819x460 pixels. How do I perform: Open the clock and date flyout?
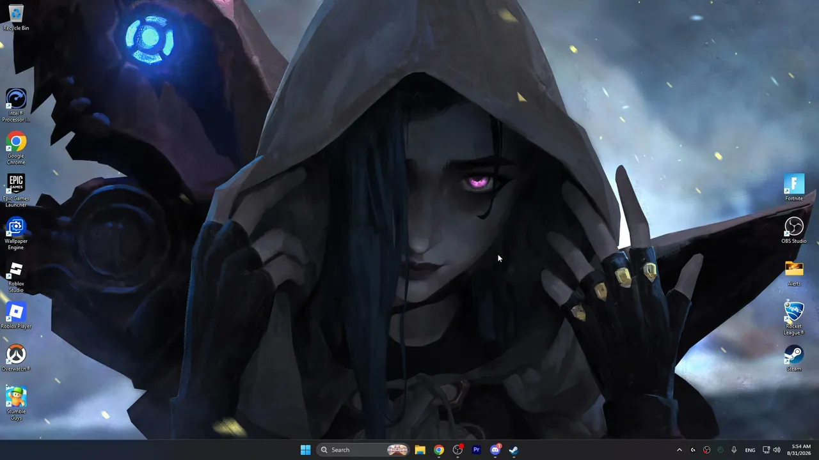800,450
